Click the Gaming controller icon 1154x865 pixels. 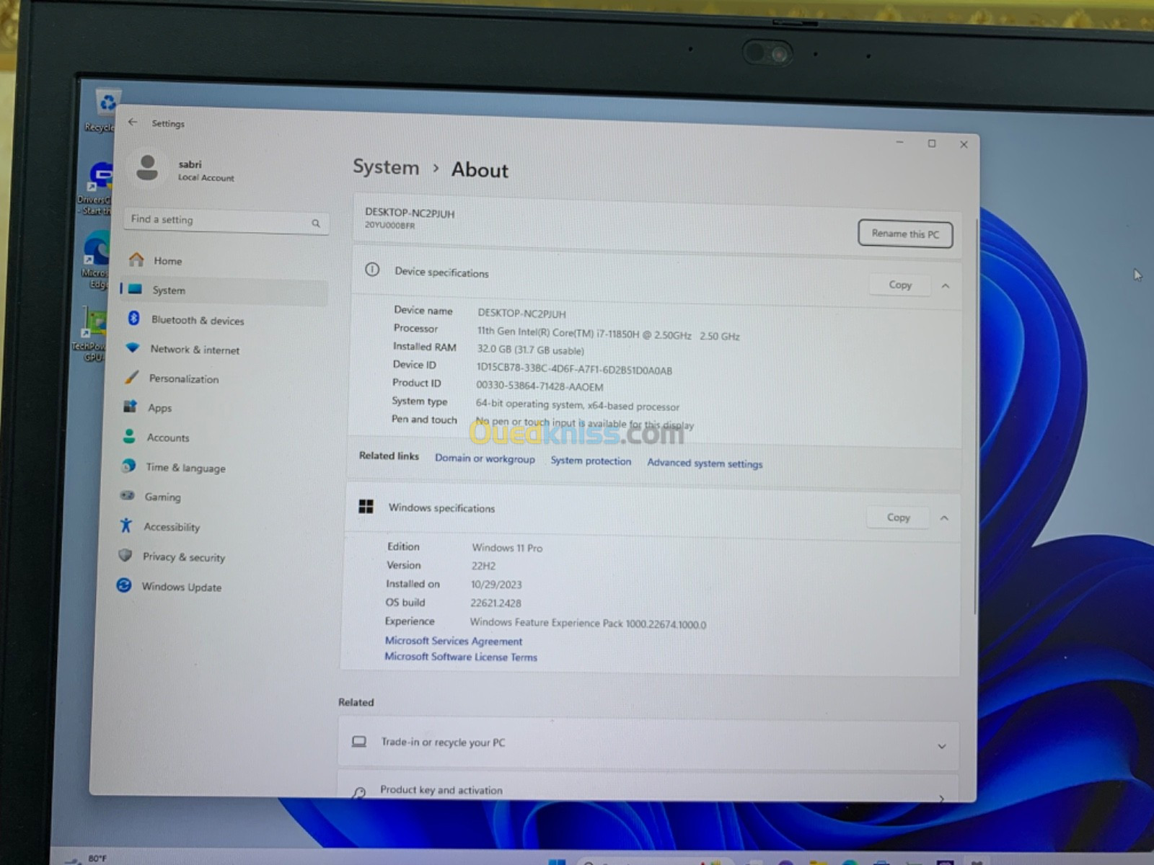click(x=128, y=496)
